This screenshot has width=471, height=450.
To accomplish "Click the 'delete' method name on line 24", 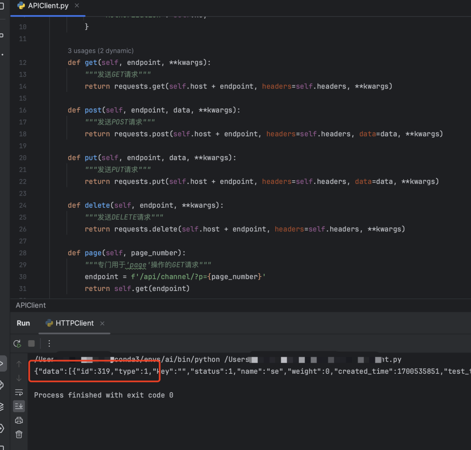I will click(x=97, y=205).
